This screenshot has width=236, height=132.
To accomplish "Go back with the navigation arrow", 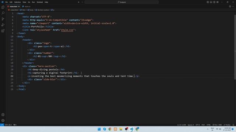I will click(79, 2).
